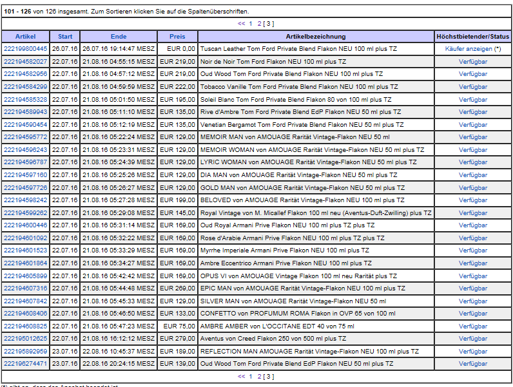This screenshot has width=513, height=387.
Task: Open article number 222194597726
Action: (x=26, y=187)
